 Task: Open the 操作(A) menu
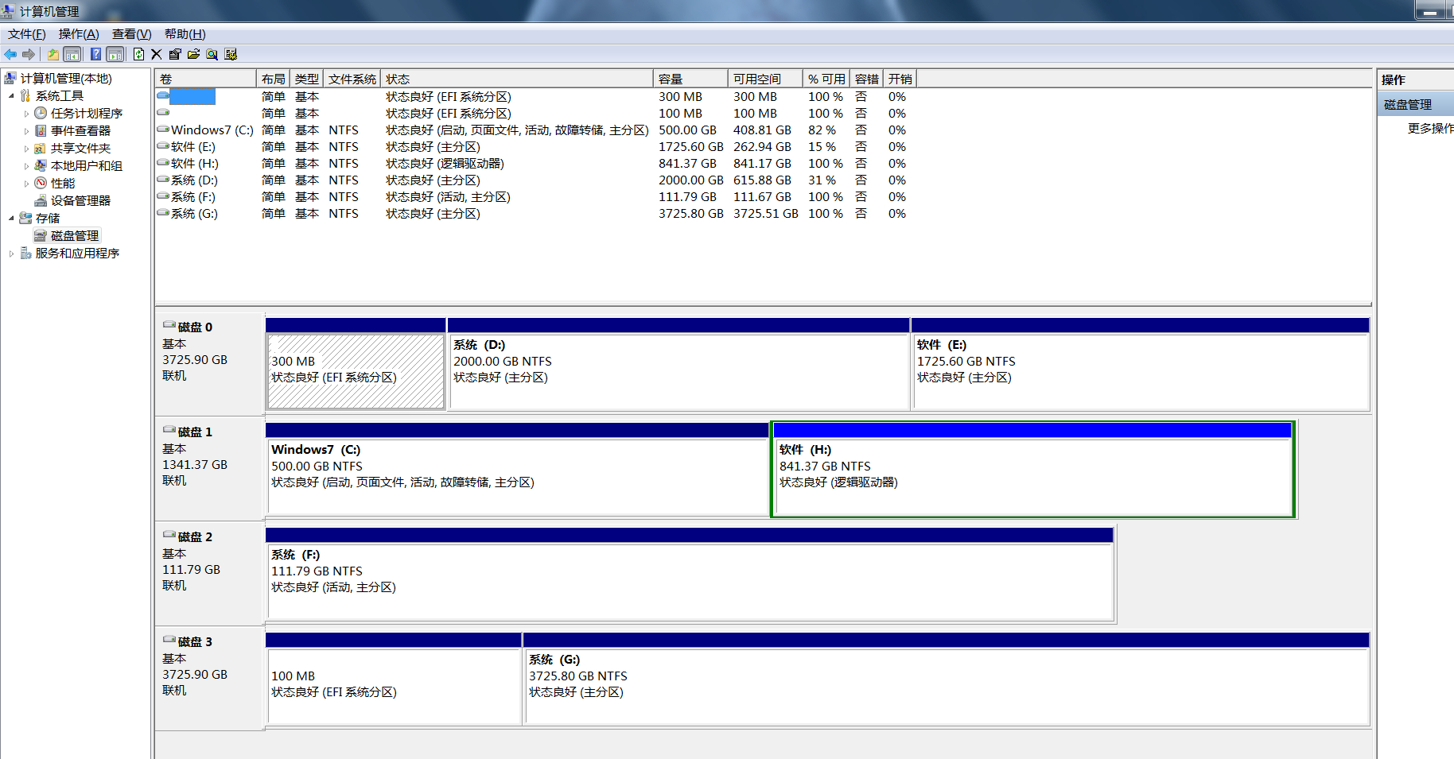click(79, 34)
